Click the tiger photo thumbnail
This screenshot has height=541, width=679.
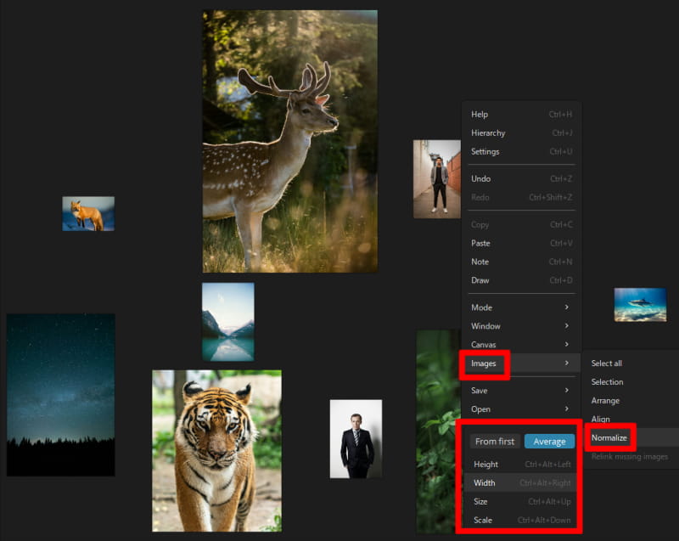coord(216,450)
